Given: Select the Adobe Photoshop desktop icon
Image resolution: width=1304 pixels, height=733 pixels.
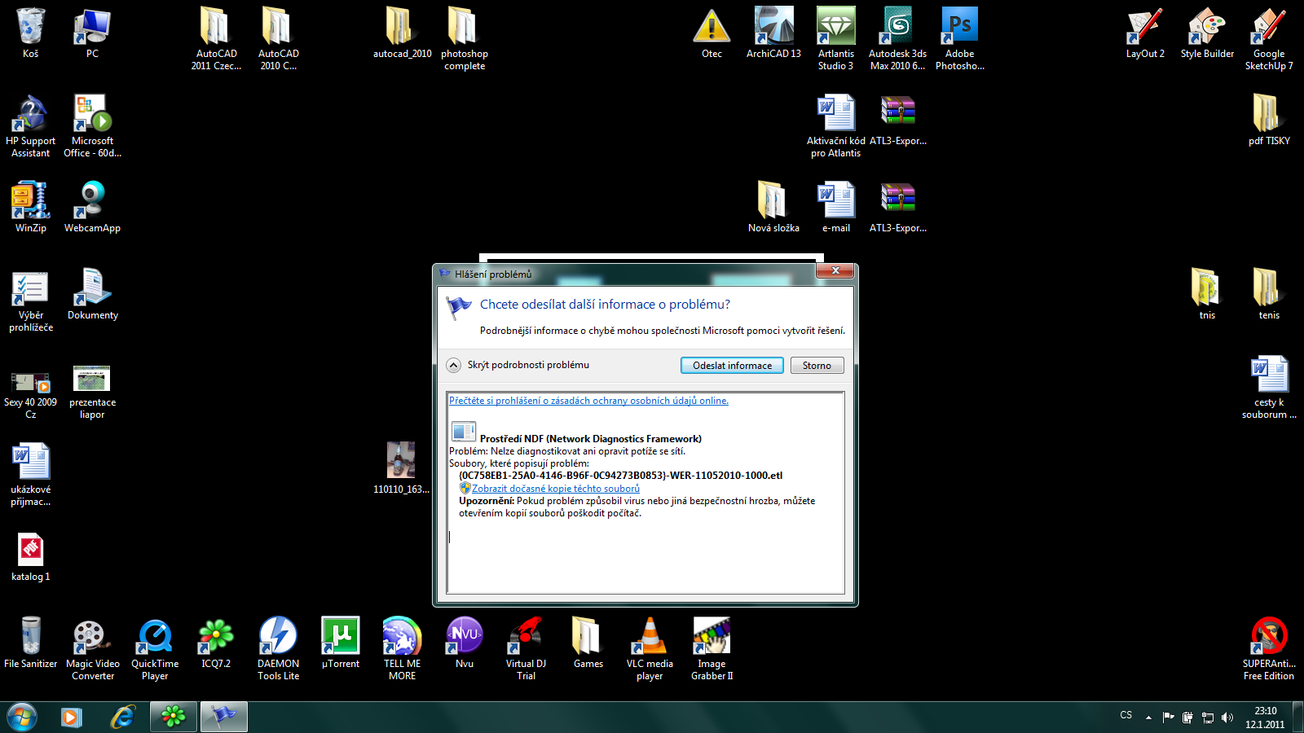Looking at the screenshot, I should 959,38.
